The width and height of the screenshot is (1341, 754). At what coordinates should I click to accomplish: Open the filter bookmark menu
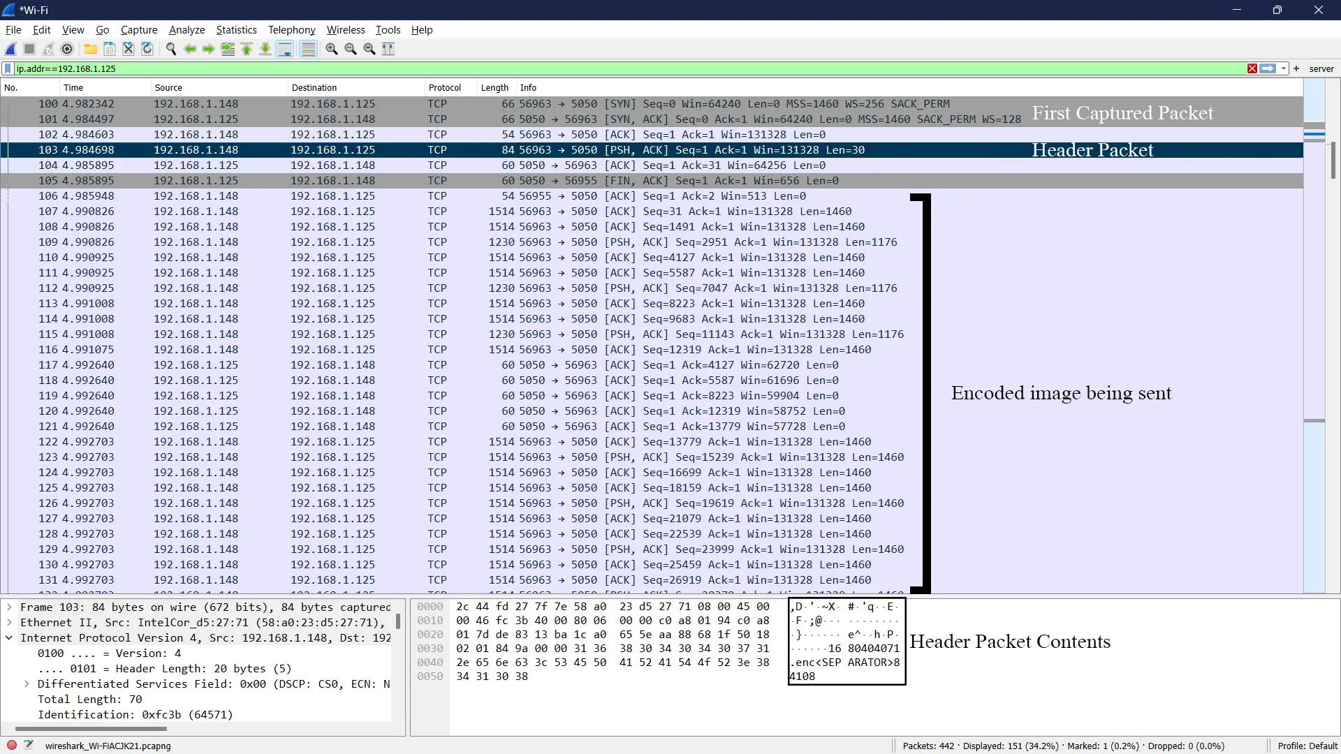click(8, 68)
